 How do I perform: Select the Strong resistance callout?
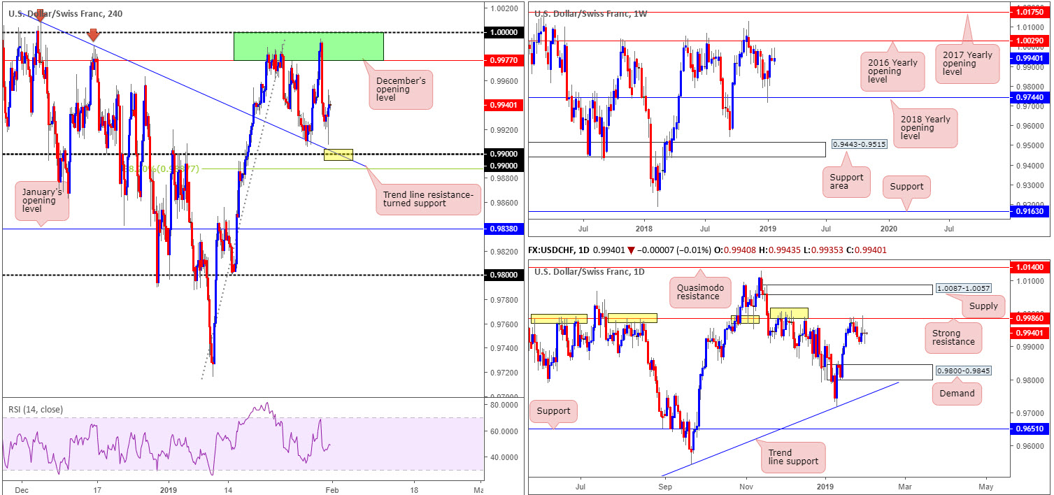pos(953,338)
